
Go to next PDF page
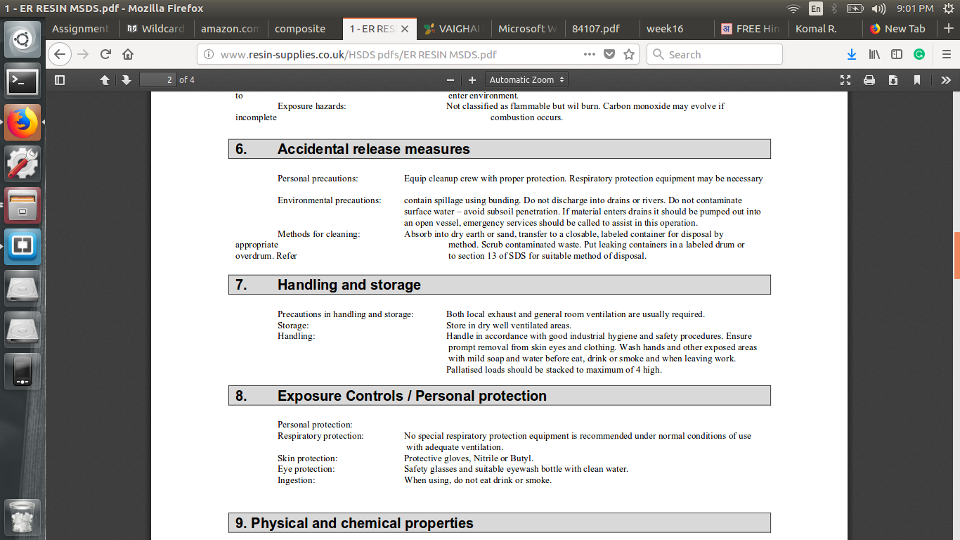127,80
